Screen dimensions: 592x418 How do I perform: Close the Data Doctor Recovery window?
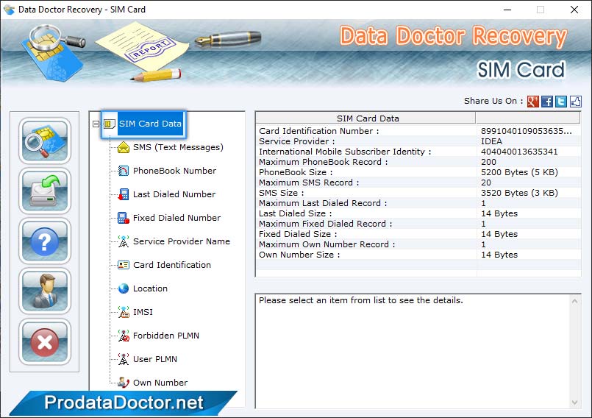pyautogui.click(x=574, y=10)
